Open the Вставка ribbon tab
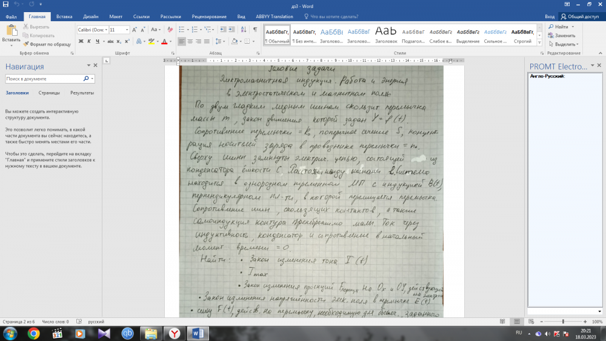This screenshot has width=606, height=341. pyautogui.click(x=64, y=16)
